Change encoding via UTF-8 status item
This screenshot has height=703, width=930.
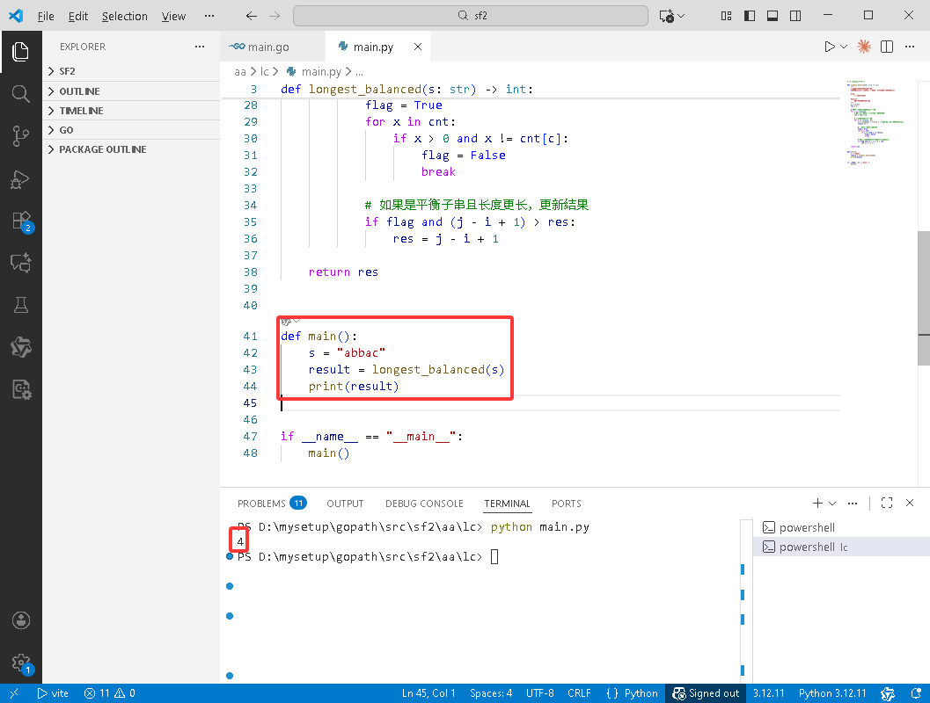point(539,693)
